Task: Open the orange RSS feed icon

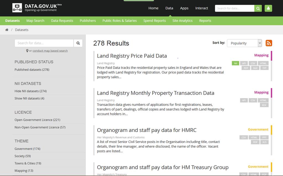Action: (x=269, y=43)
